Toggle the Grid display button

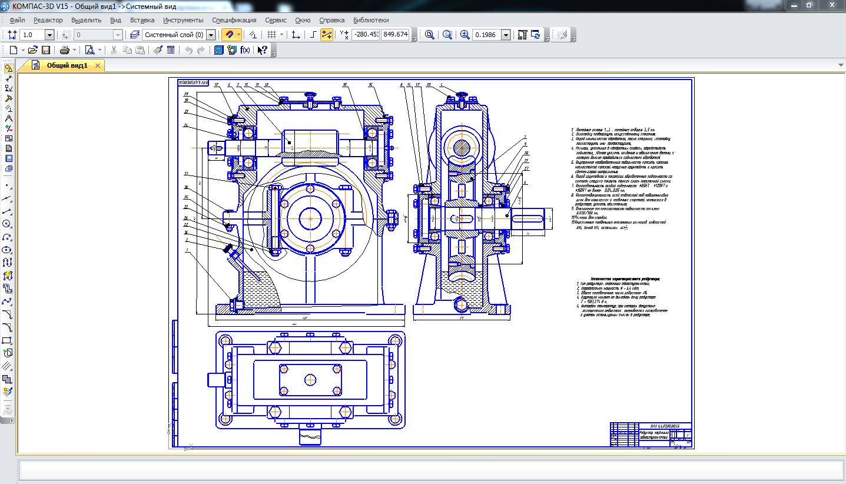tap(271, 35)
